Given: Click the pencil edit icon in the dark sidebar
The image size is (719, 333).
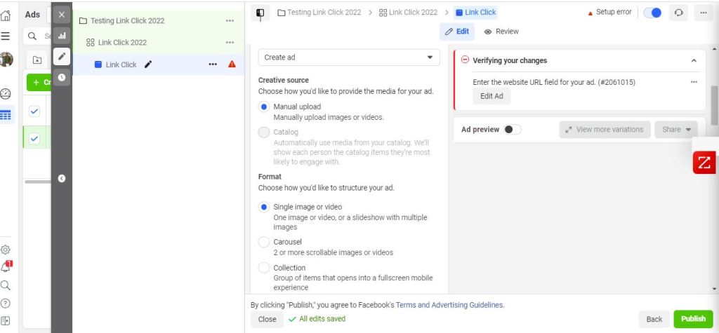Looking at the screenshot, I should pos(62,56).
